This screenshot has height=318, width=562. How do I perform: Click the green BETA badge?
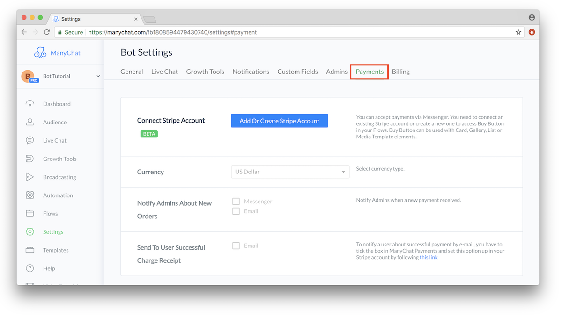point(149,134)
